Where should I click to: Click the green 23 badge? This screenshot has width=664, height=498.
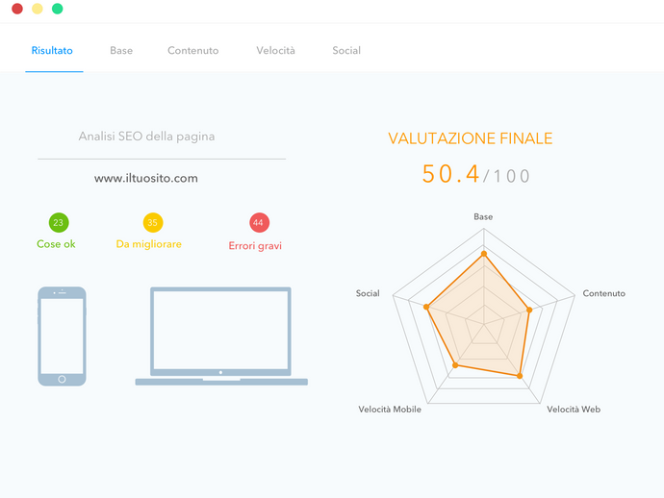(x=59, y=222)
